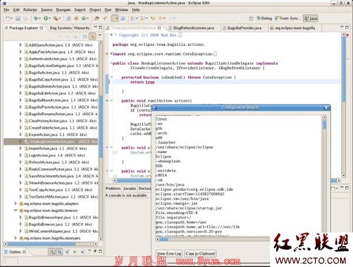Click the Open Perspective icon beside Debug
The width and height of the screenshot is (353, 267).
pos(251,18)
